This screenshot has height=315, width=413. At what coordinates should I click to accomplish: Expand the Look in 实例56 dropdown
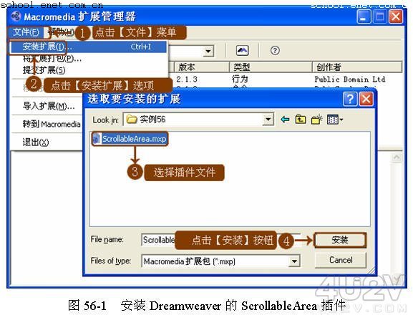(x=268, y=120)
